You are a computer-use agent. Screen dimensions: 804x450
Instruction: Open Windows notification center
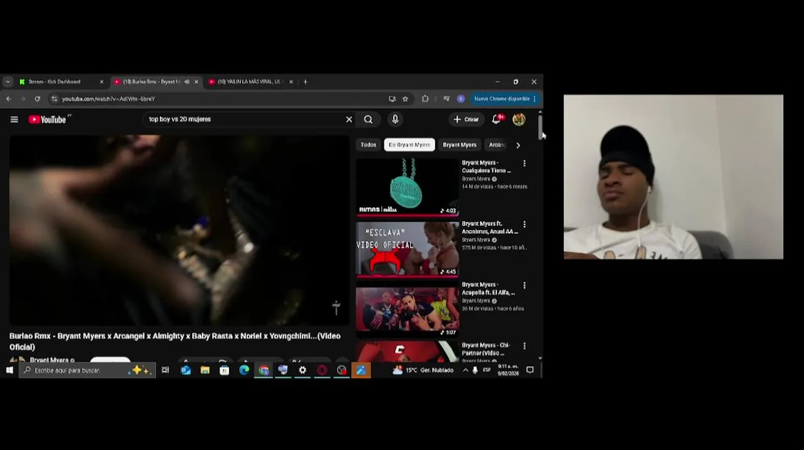[x=530, y=370]
